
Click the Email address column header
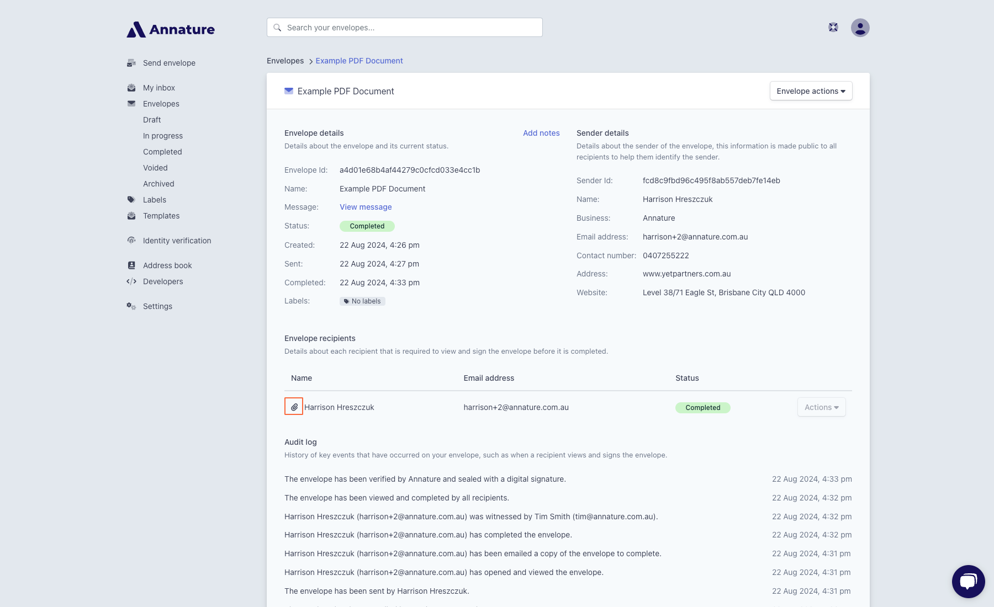click(x=489, y=378)
